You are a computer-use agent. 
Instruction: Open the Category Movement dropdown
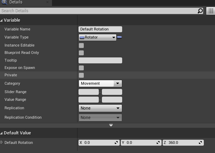pyautogui.click(x=100, y=83)
